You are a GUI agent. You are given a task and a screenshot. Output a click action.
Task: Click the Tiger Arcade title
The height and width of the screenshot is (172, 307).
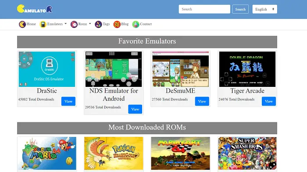[247, 91]
